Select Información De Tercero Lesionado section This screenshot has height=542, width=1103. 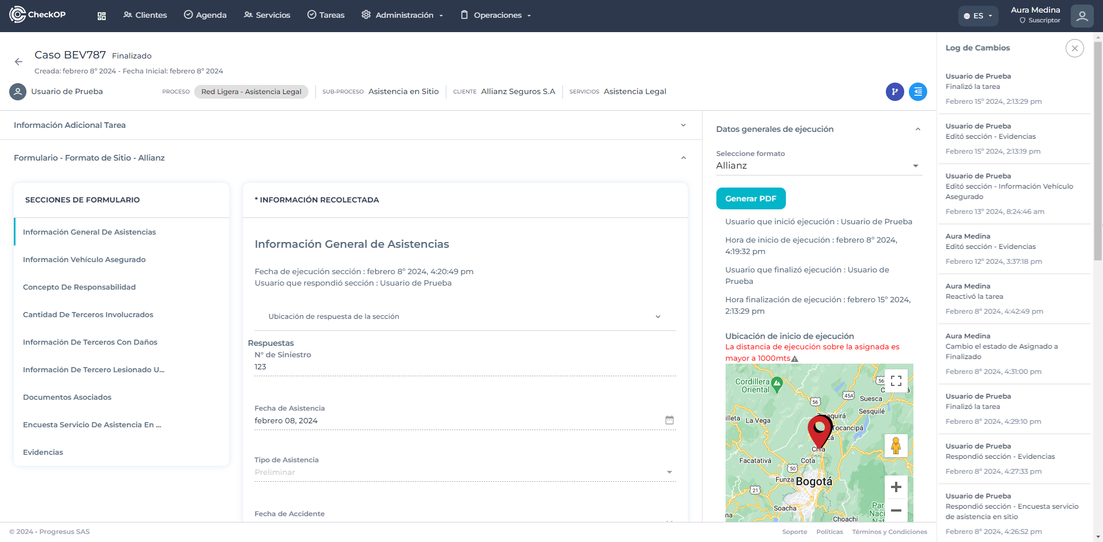[122, 369]
